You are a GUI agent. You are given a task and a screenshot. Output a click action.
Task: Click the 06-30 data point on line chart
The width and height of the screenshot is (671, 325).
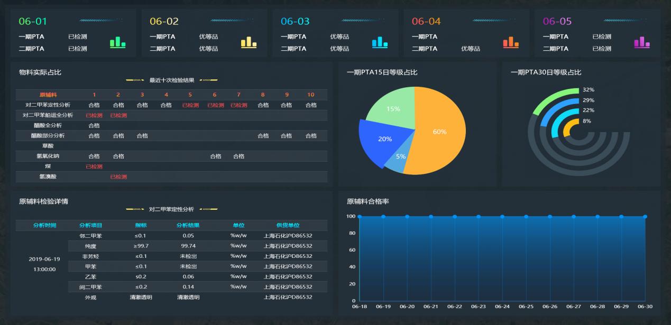pyautogui.click(x=645, y=217)
